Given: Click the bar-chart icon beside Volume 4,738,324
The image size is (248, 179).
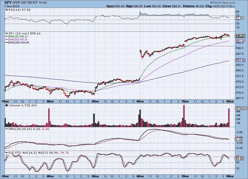Looking at the screenshot, I should (x=7, y=105).
